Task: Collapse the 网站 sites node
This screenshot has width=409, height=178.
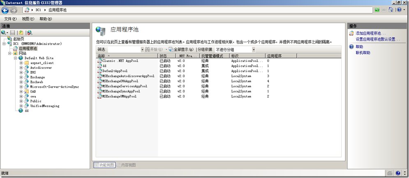Action: (9, 53)
